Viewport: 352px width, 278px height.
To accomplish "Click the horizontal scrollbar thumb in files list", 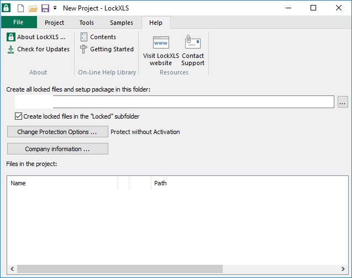I will (120, 269).
